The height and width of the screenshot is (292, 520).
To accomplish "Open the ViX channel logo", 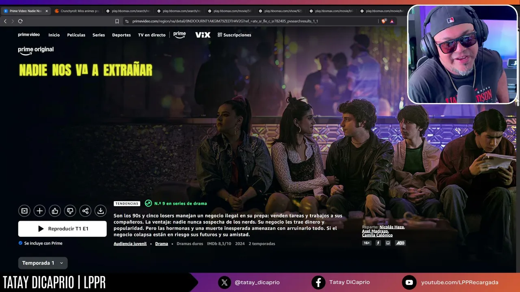I will 203,35.
